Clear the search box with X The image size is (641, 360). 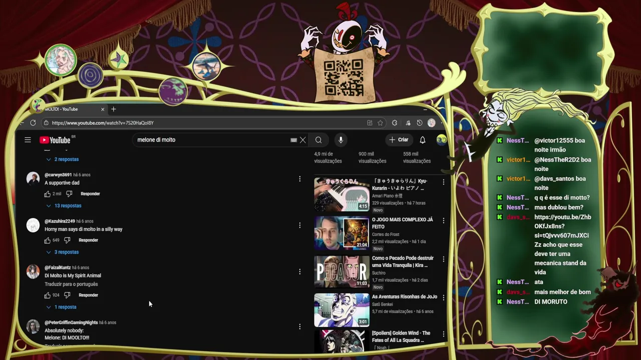[x=303, y=140]
